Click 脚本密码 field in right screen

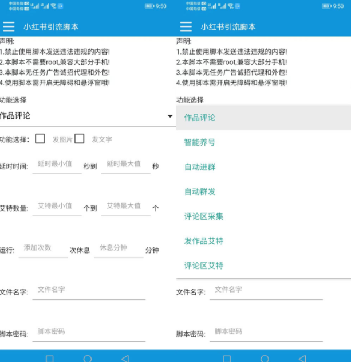click(266, 332)
